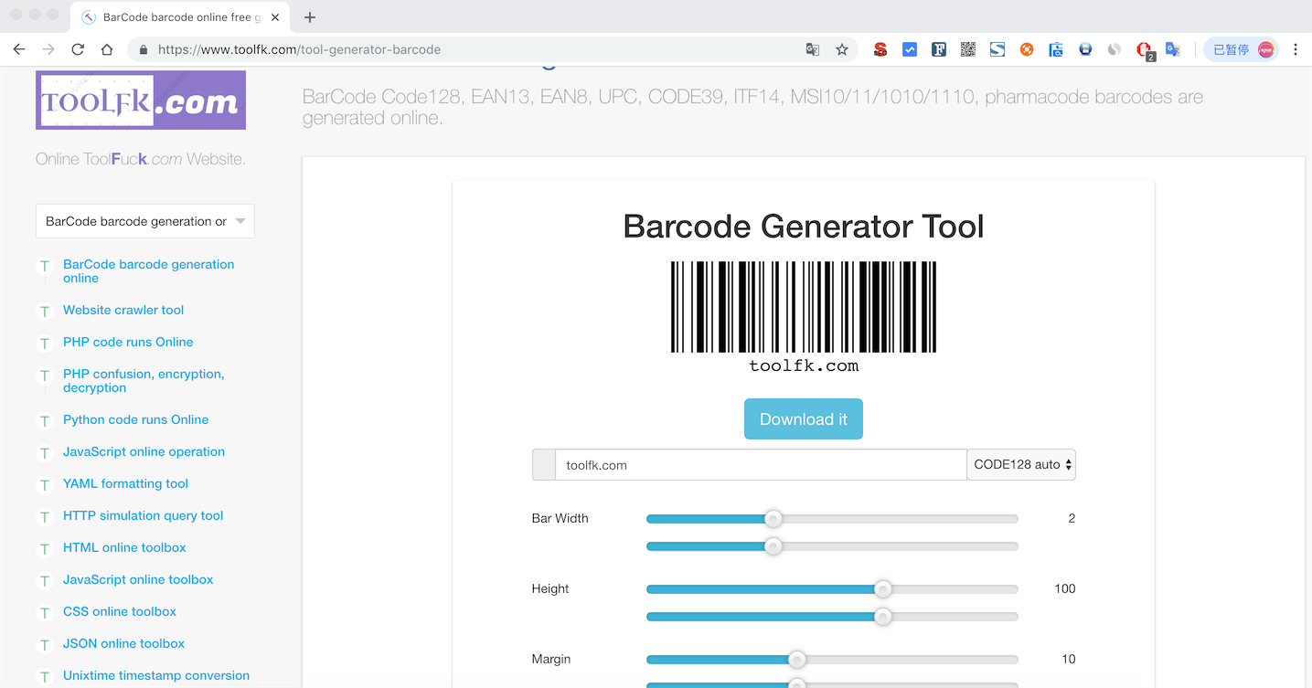Go back using the browser back arrow
The width and height of the screenshot is (1312, 688).
[x=19, y=49]
